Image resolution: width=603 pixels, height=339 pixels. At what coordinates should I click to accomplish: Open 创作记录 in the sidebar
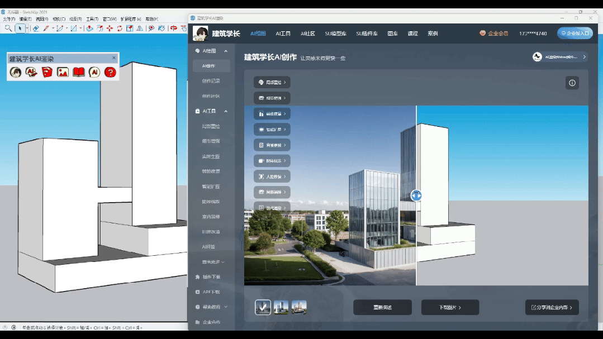[211, 81]
